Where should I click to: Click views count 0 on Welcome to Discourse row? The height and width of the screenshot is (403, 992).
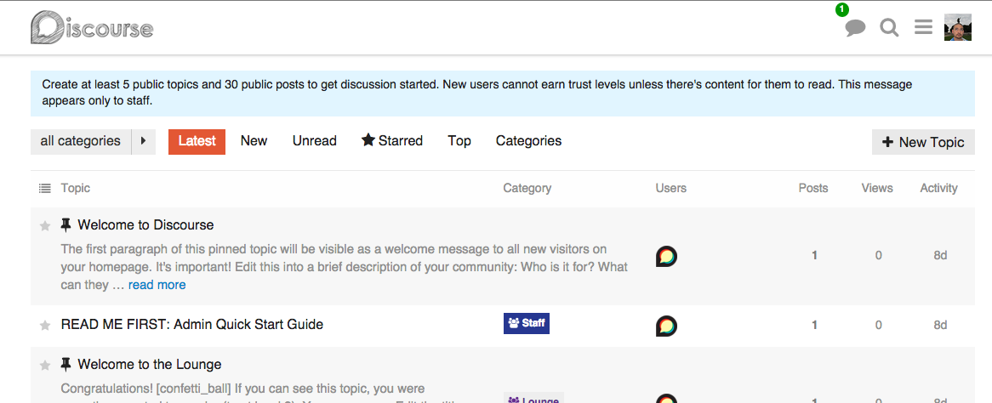coord(879,256)
